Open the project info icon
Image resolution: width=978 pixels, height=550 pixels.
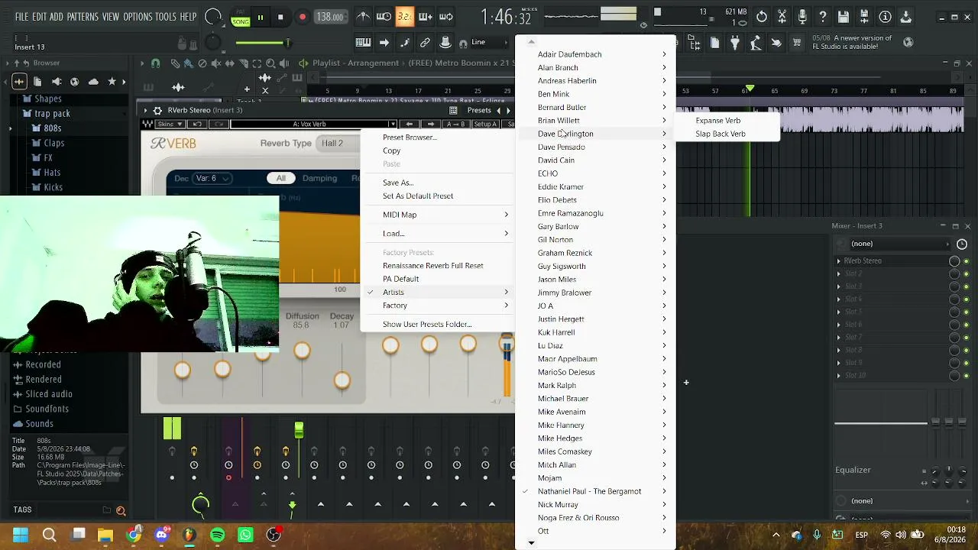(885, 17)
